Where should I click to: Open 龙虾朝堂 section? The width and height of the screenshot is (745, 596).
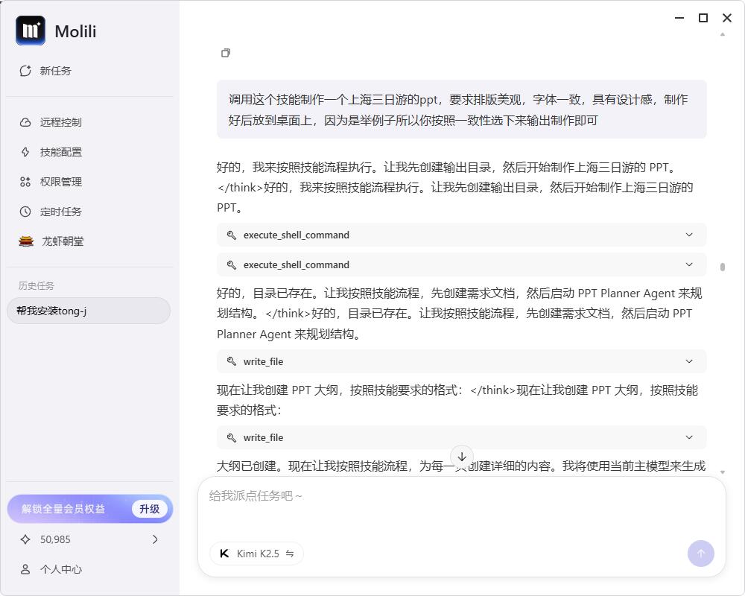pyautogui.click(x=62, y=241)
